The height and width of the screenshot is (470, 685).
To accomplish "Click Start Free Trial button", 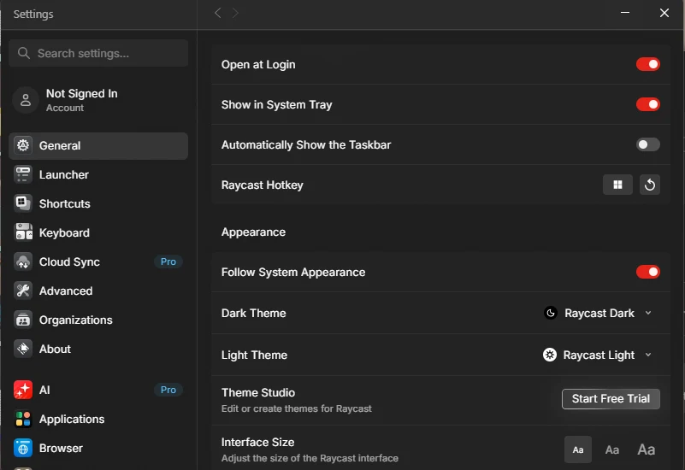I will coord(611,398).
